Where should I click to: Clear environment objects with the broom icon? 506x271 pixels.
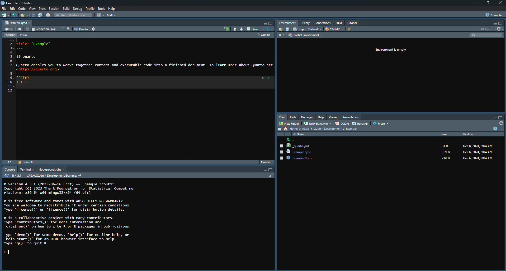point(349,29)
